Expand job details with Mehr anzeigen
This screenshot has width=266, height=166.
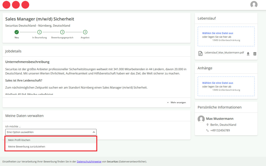point(176,102)
